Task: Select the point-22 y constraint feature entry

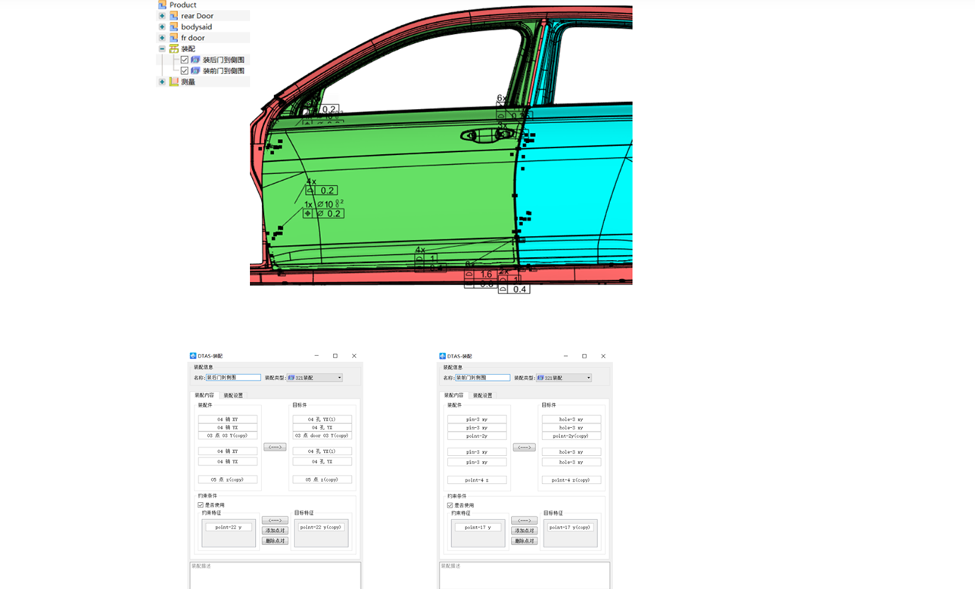Action: 227,527
